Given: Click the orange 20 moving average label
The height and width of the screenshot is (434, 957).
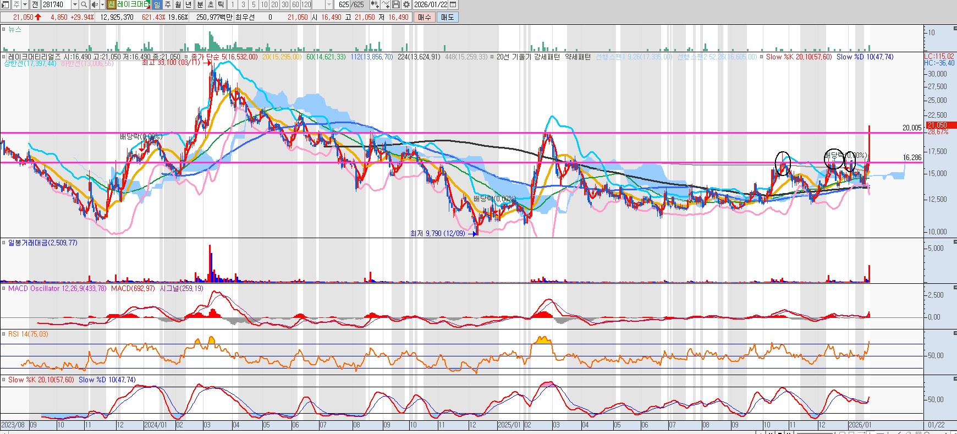Looking at the screenshot, I should point(282,57).
